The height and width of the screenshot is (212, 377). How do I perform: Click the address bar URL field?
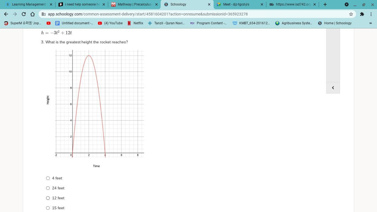tap(197, 14)
